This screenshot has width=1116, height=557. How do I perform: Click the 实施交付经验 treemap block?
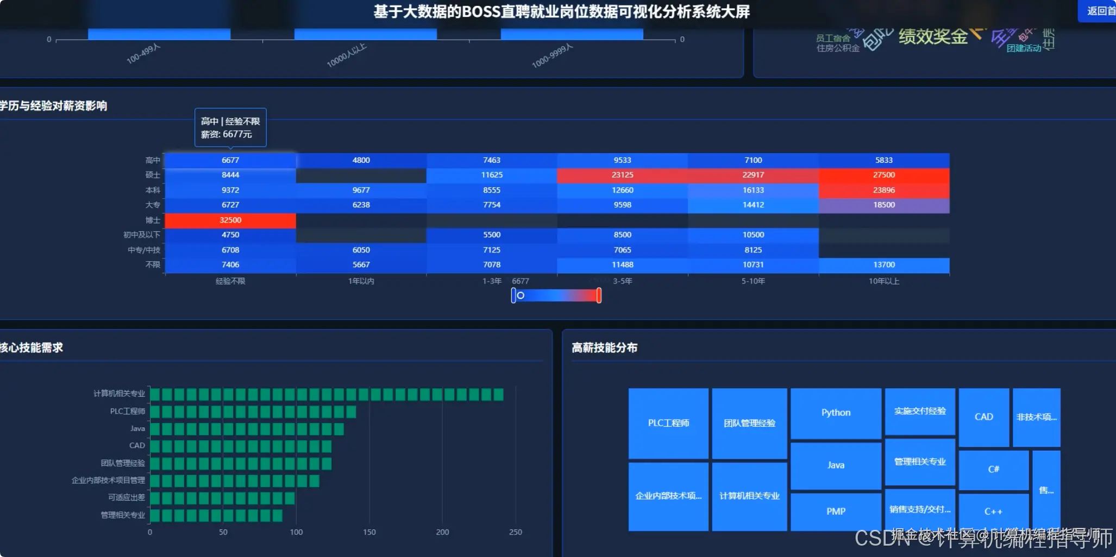coord(920,412)
